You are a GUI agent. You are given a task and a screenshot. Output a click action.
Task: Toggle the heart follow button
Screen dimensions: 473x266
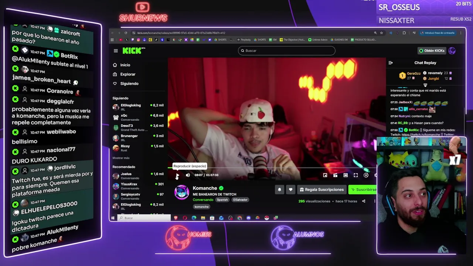pyautogui.click(x=290, y=190)
